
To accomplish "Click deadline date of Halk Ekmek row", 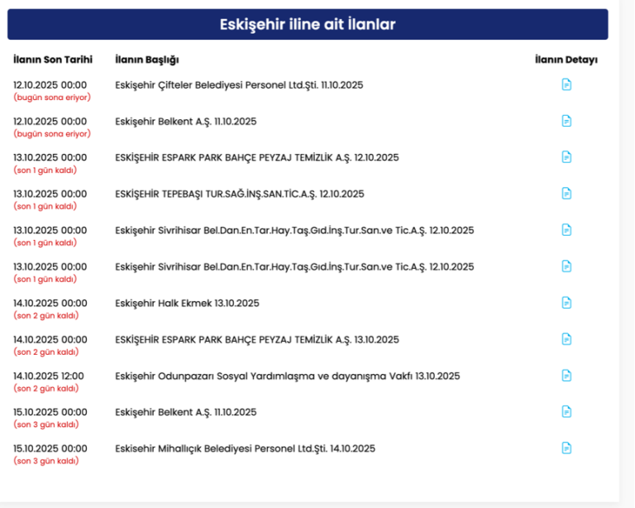I will (50, 304).
